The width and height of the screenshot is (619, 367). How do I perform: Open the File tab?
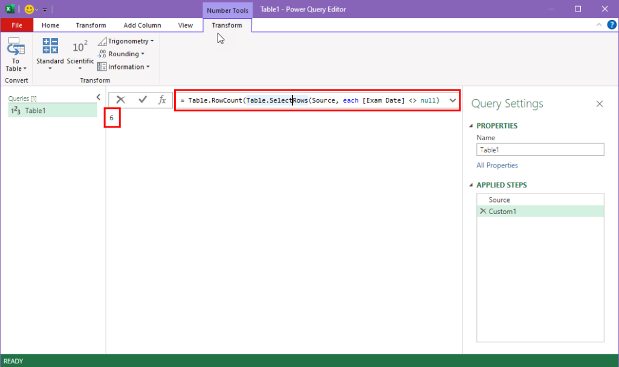[17, 25]
